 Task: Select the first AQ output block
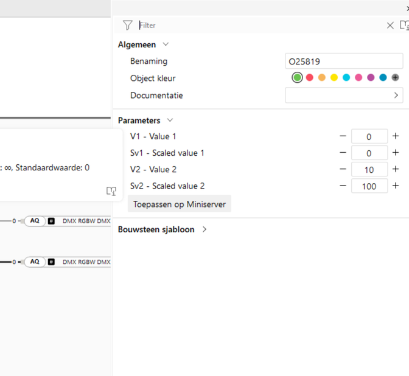point(35,221)
